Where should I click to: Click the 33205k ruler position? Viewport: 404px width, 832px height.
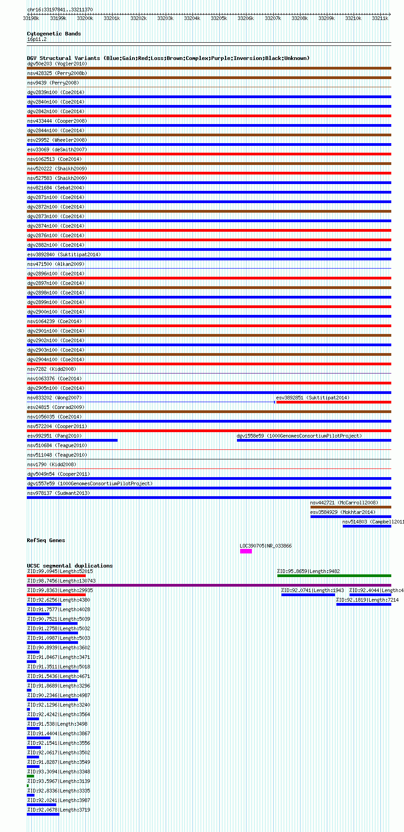[219, 18]
